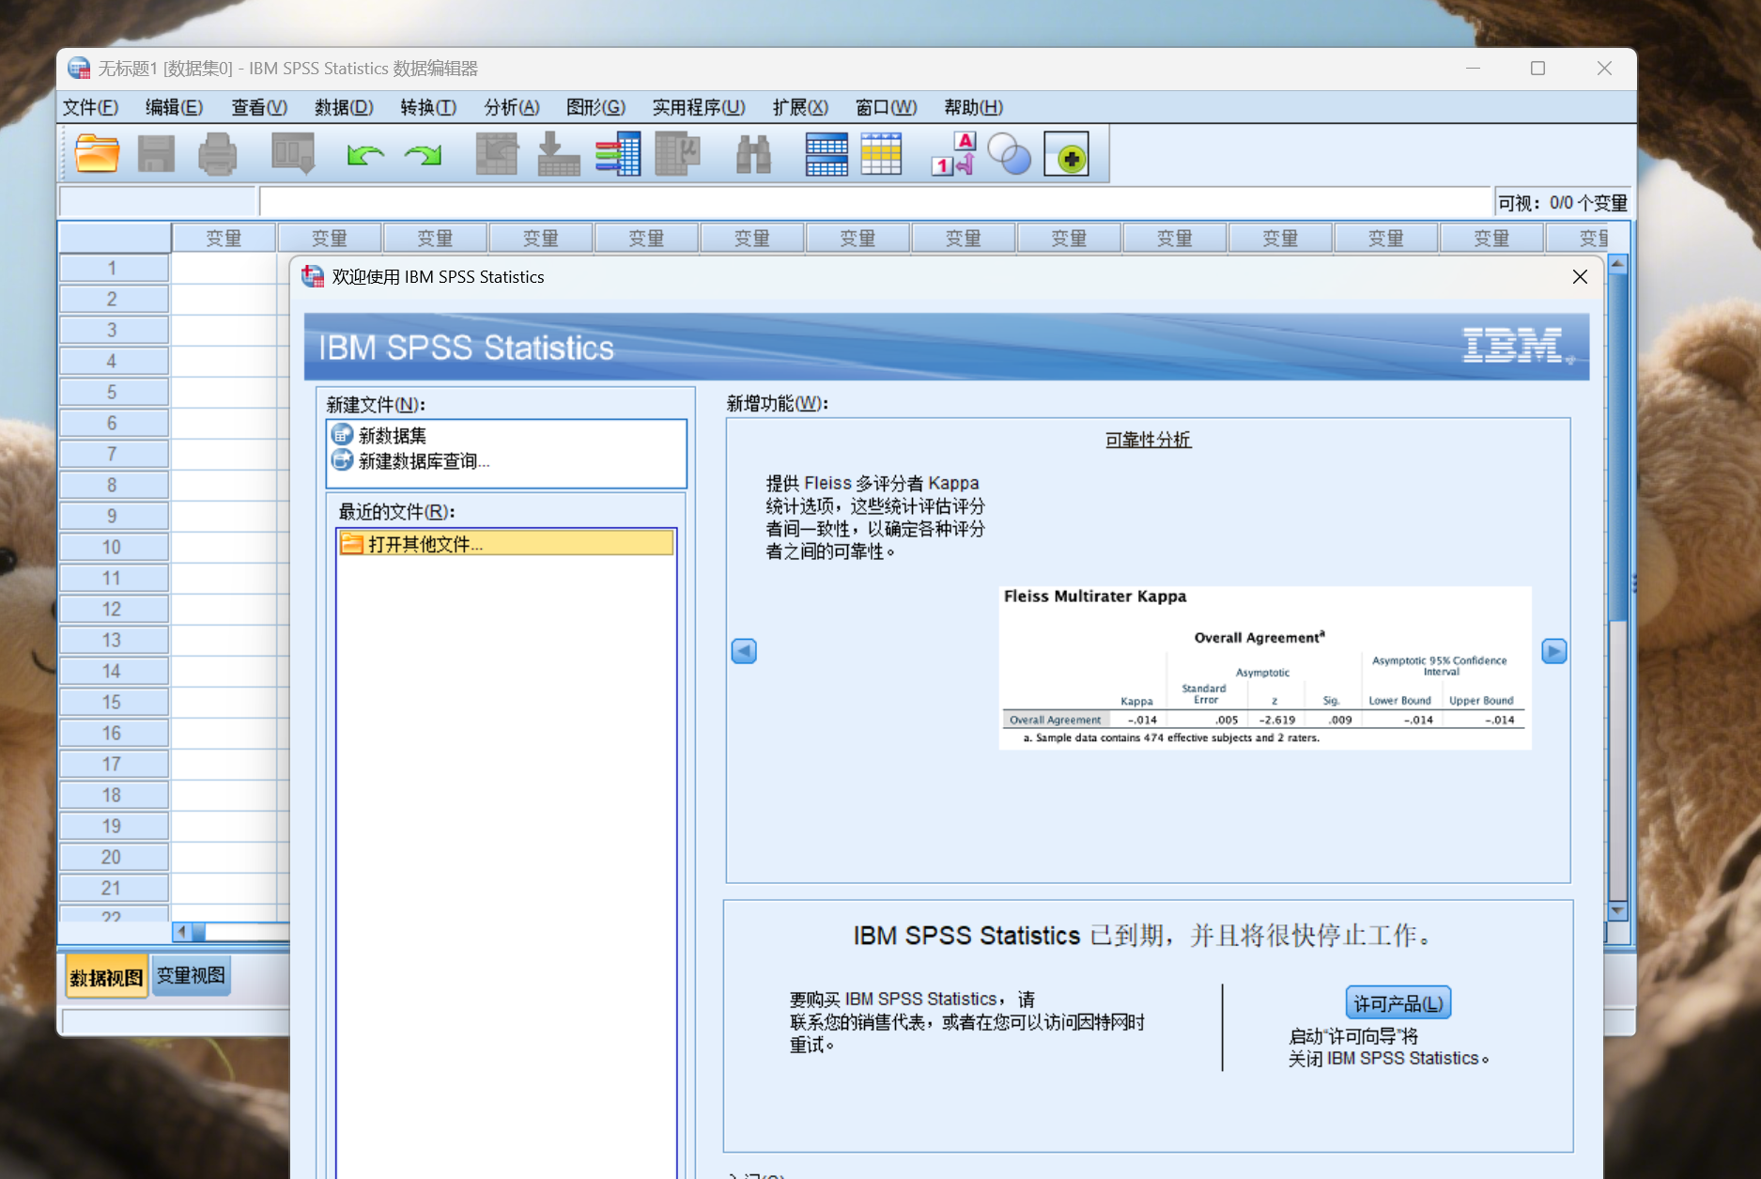Click the SPSS icon in welcome dialog title
The width and height of the screenshot is (1761, 1179).
313,276
